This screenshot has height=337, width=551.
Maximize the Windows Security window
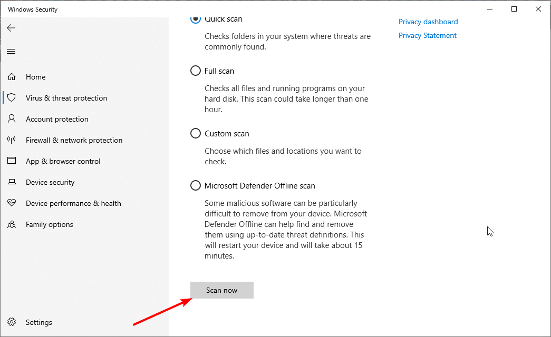tap(514, 9)
